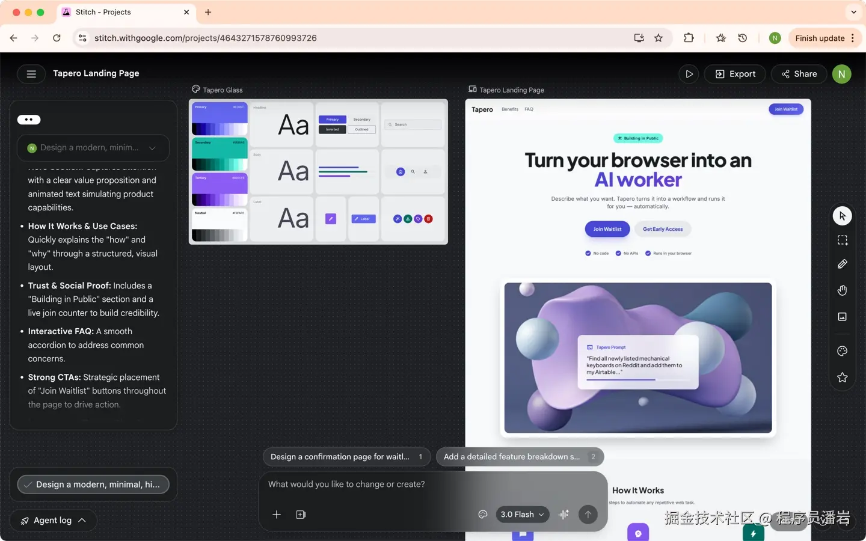Open the 'Design a modern, minimal' task chip

[x=93, y=484]
